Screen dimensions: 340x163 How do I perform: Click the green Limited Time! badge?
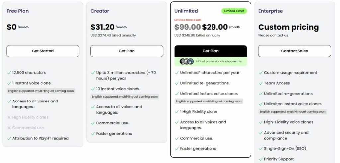click(x=234, y=11)
